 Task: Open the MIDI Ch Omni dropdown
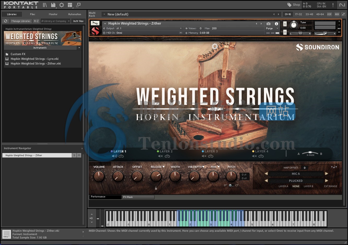[181, 33]
